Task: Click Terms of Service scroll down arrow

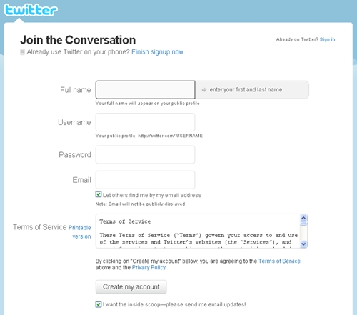Action: point(303,244)
